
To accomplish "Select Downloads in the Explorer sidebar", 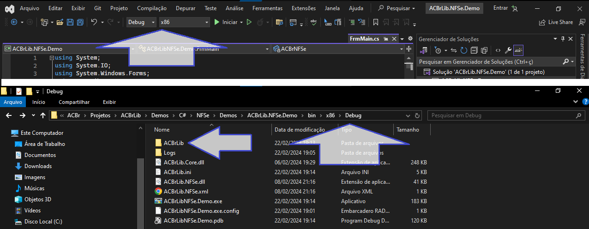I will [38, 166].
